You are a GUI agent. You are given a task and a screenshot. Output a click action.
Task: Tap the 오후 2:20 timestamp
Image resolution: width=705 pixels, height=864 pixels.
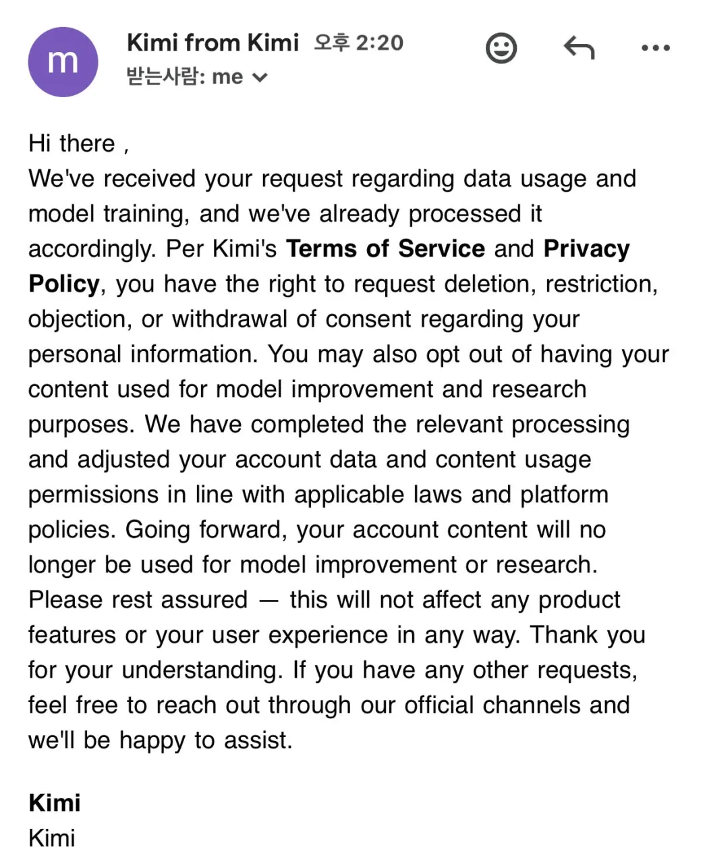tap(358, 43)
